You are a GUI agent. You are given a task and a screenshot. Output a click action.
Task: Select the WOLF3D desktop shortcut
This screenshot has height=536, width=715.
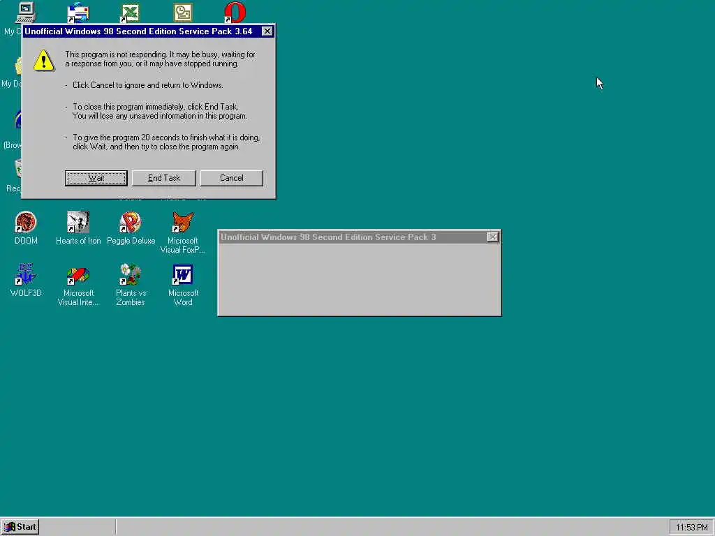[x=26, y=281]
